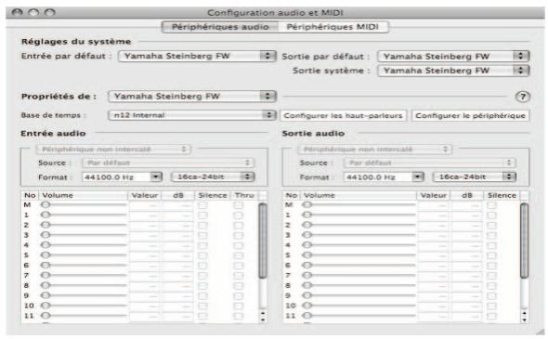548x339 pixels.
Task: Open Entrée par défaut device dropdown
Action: (197, 56)
